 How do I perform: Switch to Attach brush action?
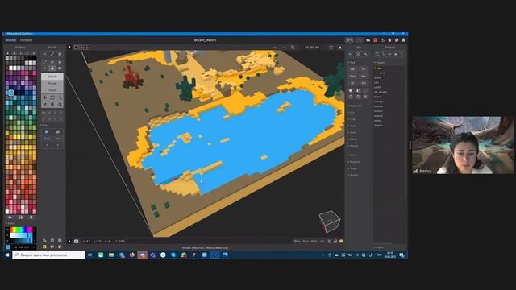pyautogui.click(x=52, y=77)
